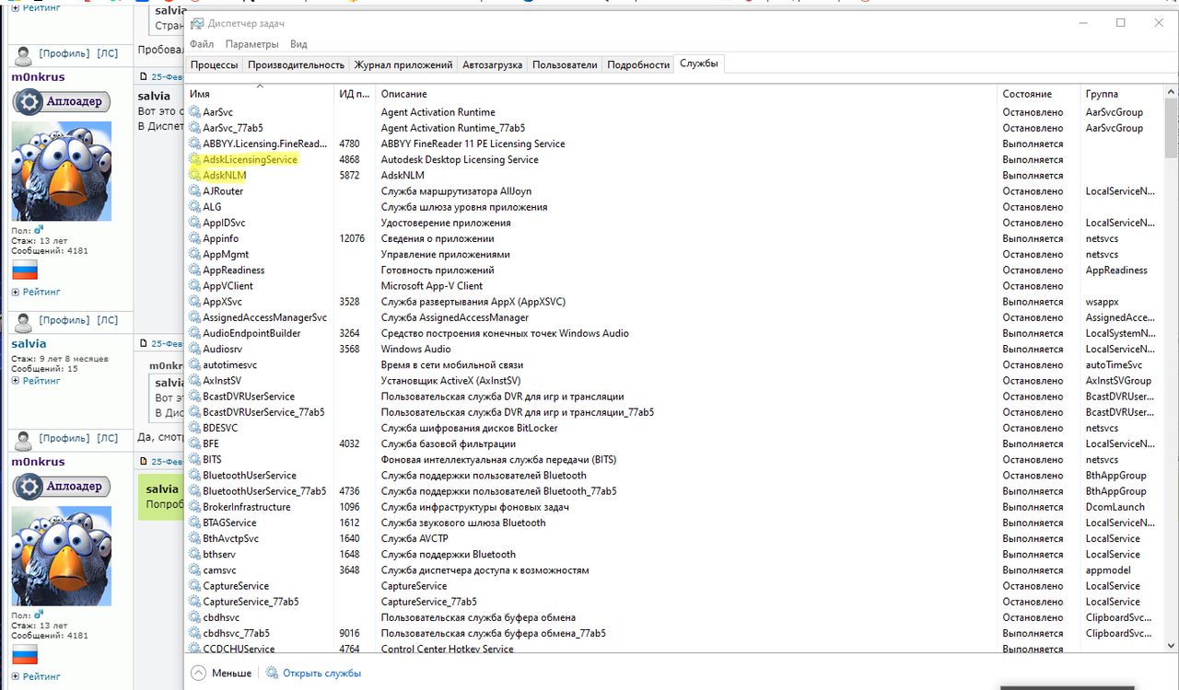
Task: Click the gear icon next to camsvc
Action: coord(194,569)
